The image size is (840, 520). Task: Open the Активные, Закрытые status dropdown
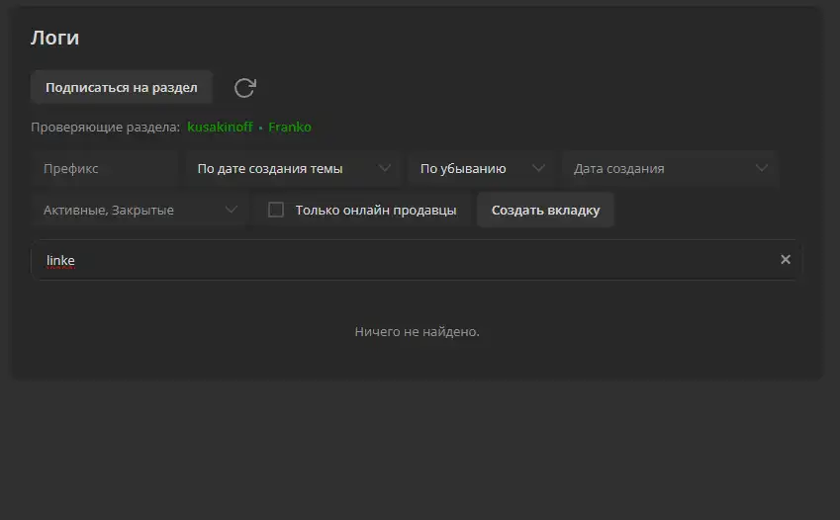click(139, 210)
